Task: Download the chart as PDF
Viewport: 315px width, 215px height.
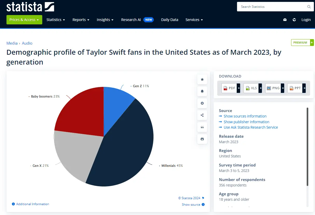Action: tap(231, 88)
